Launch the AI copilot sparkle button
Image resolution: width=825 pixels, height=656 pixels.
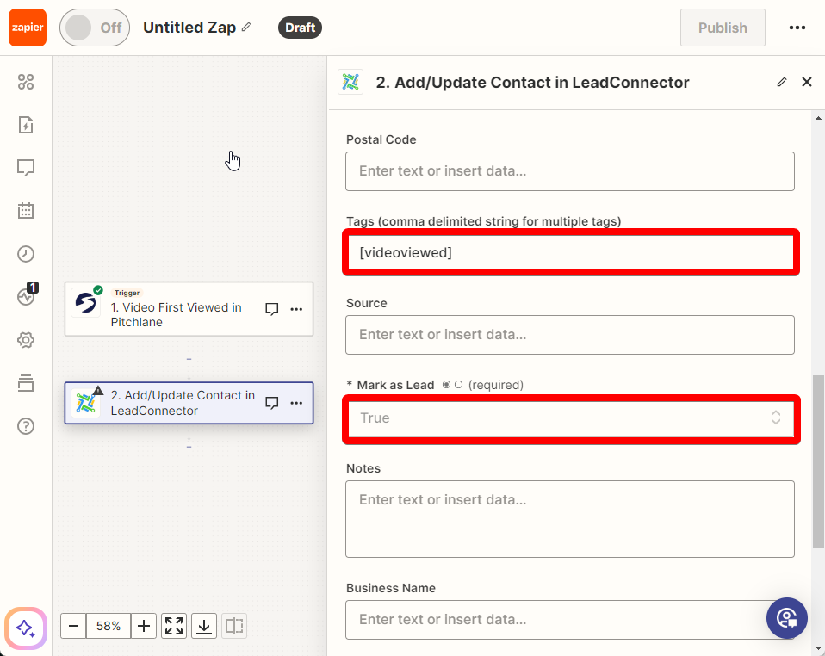(26, 628)
